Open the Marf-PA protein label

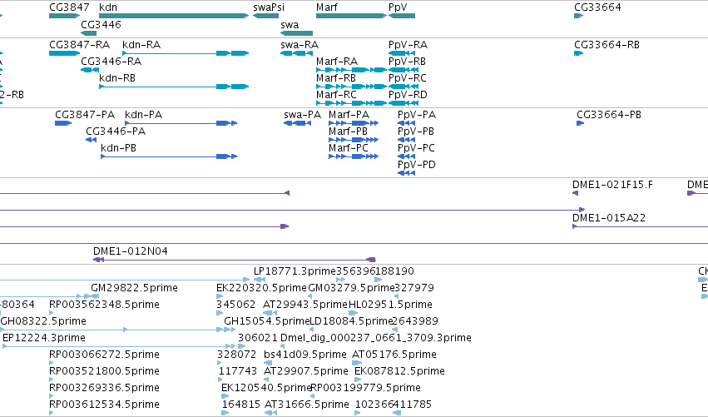[x=349, y=115]
